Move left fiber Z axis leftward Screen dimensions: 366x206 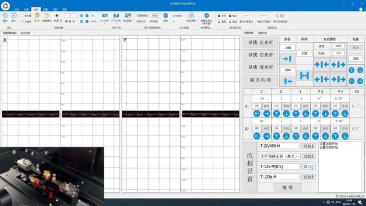click(257, 113)
